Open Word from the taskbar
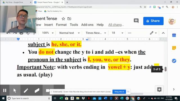This screenshot has height=101, width=180. 105,98
